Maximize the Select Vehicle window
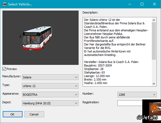 pos(142,4)
